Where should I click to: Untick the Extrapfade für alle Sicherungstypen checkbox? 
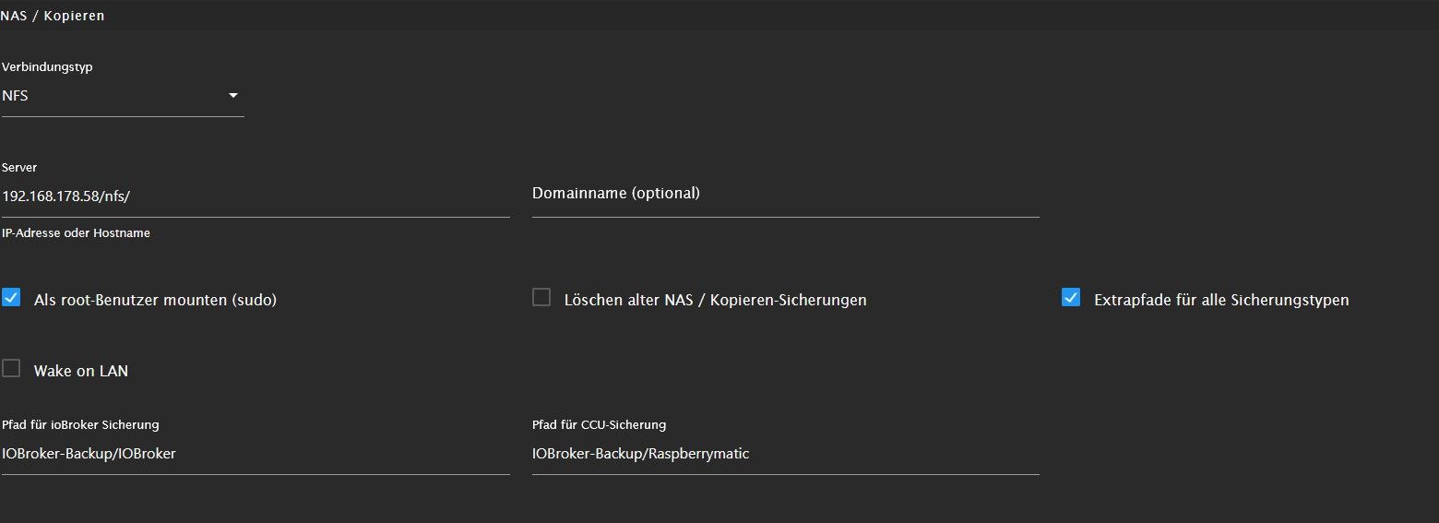click(x=1071, y=298)
